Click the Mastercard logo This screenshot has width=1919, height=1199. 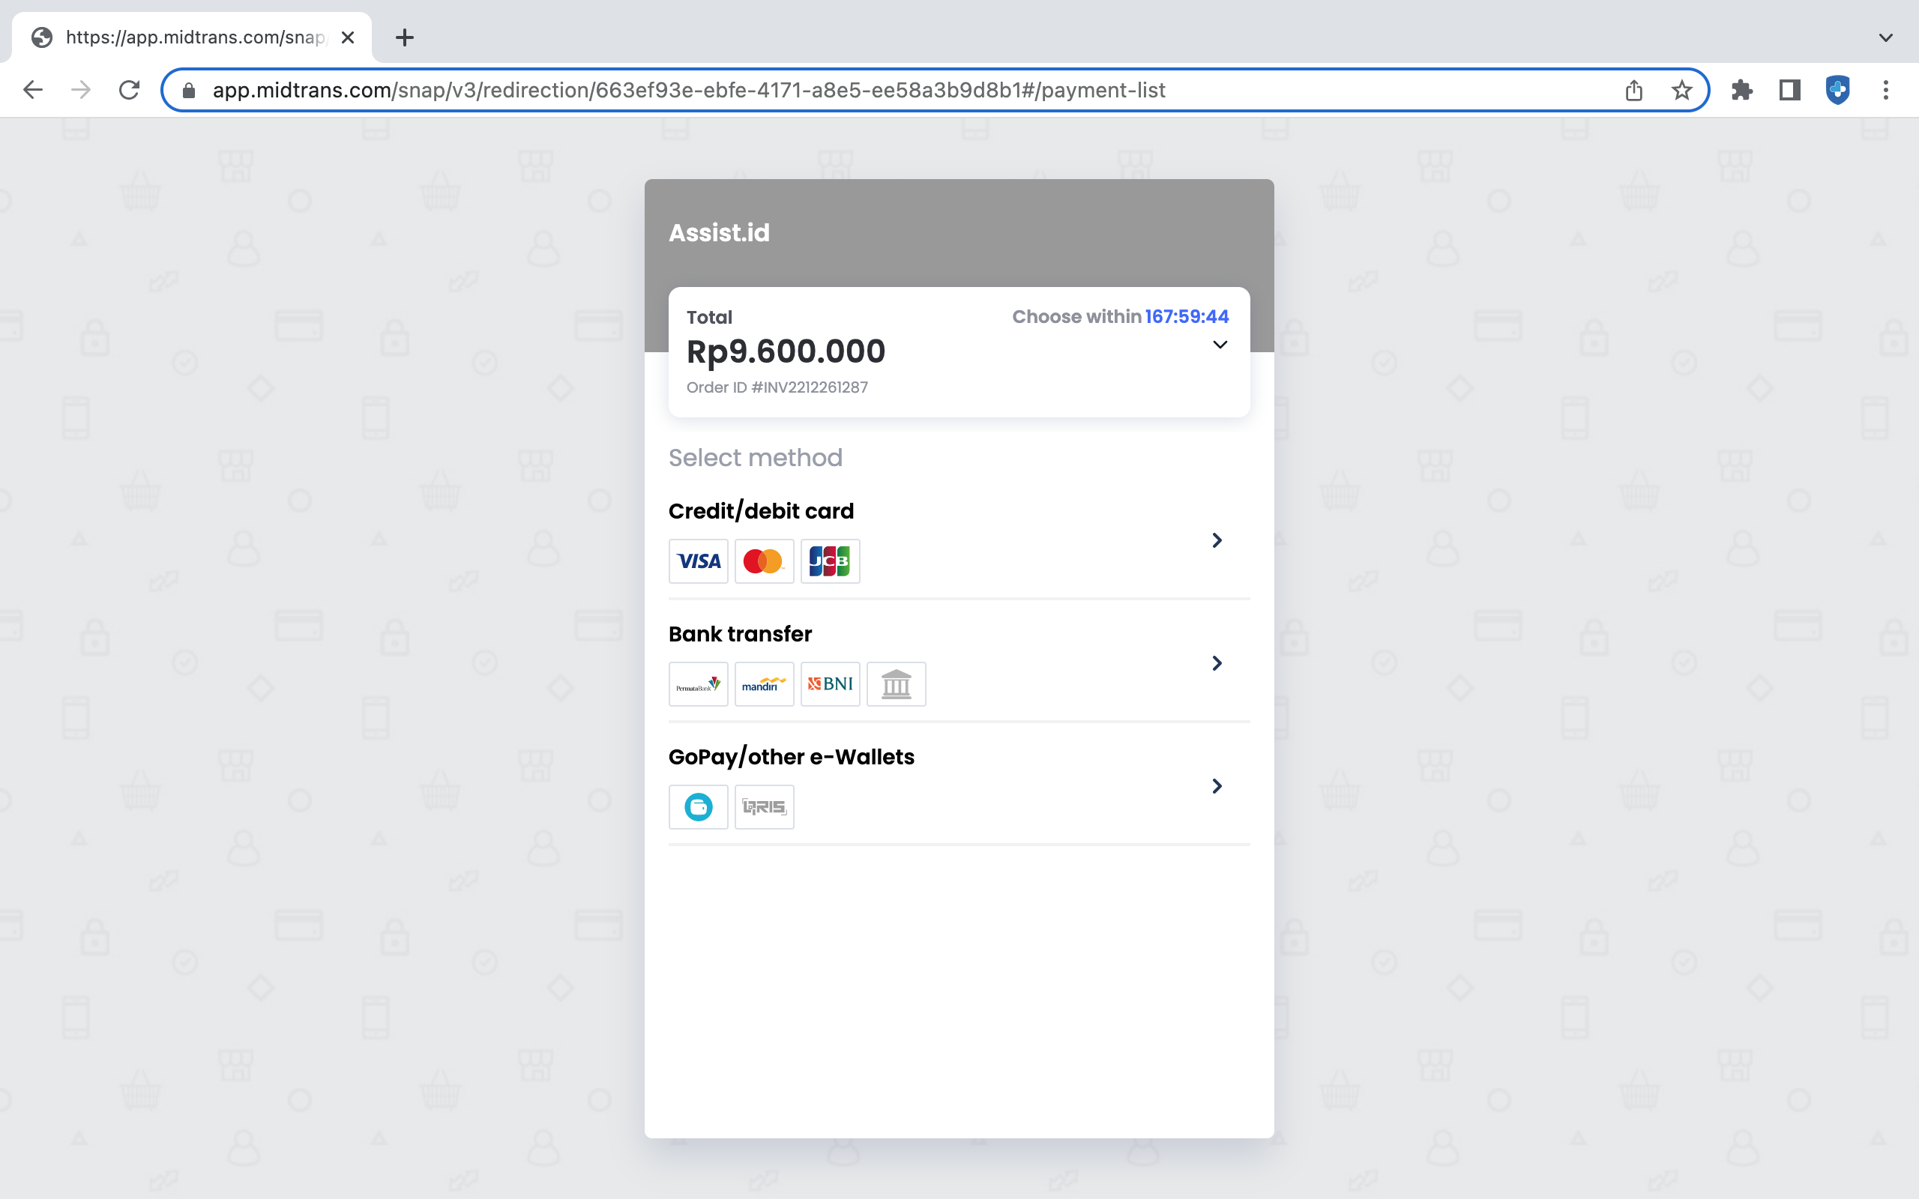[764, 561]
